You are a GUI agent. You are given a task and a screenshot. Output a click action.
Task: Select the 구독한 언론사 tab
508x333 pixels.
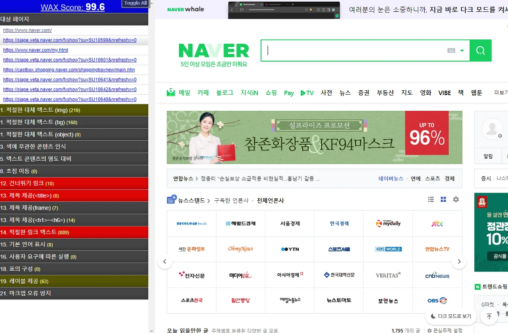(x=232, y=200)
